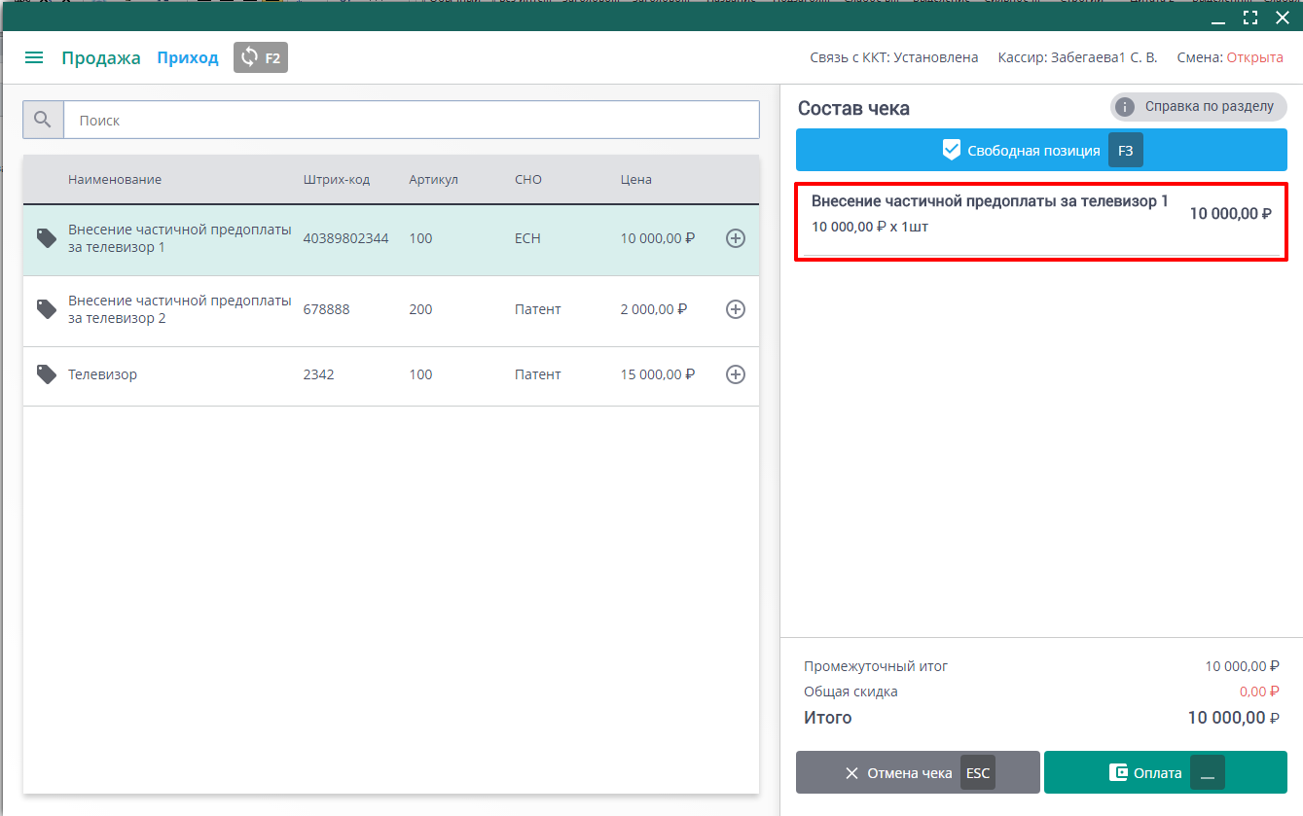Sort by Цена column header
1303x816 pixels.
click(636, 180)
